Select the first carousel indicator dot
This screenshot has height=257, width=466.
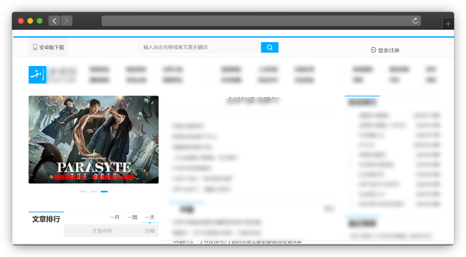click(83, 191)
